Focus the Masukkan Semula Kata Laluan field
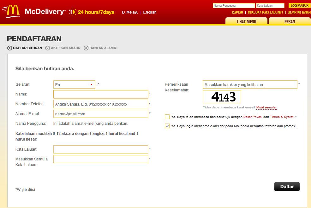Image resolution: width=311 pixels, height=208 pixels. pyautogui.click(x=100, y=159)
